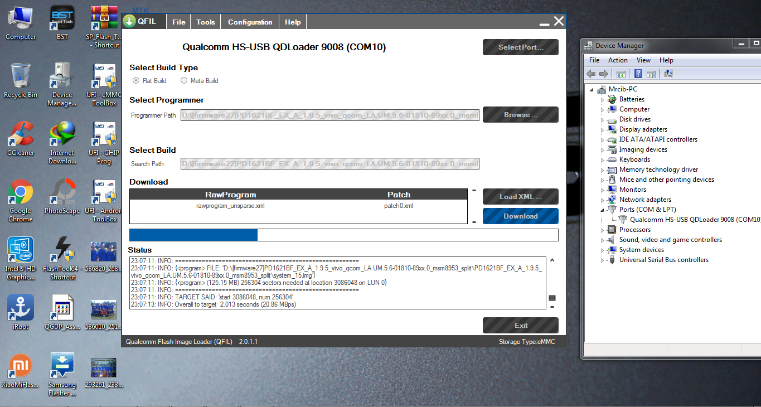
Task: Open Google Chrome desktop icon
Action: pyautogui.click(x=21, y=201)
